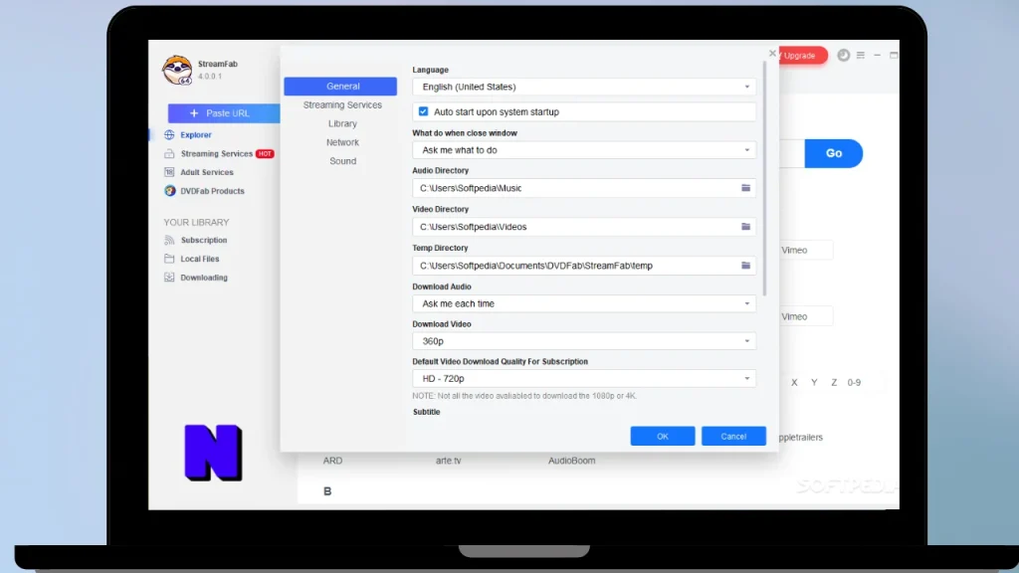1019x573 pixels.
Task: Click the DVDFab Products icon
Action: coord(169,191)
